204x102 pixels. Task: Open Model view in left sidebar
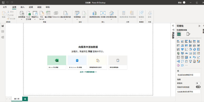tap(3, 37)
